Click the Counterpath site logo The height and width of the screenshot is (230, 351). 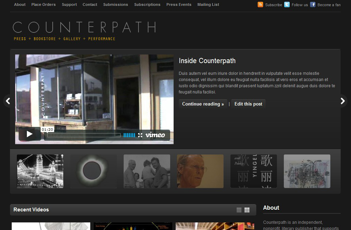[x=84, y=31]
